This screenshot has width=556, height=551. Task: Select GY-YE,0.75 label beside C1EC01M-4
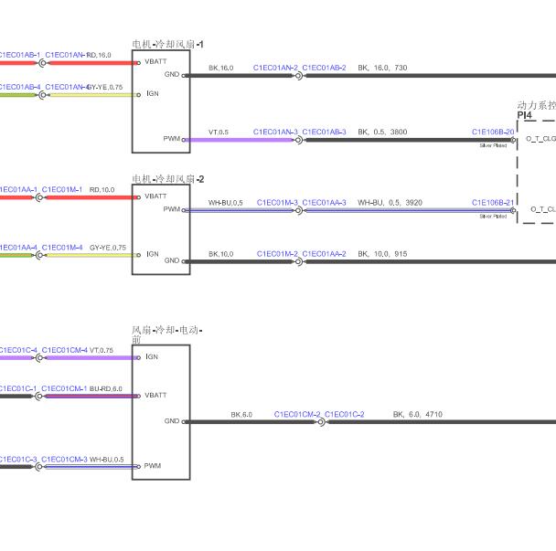tap(107, 248)
